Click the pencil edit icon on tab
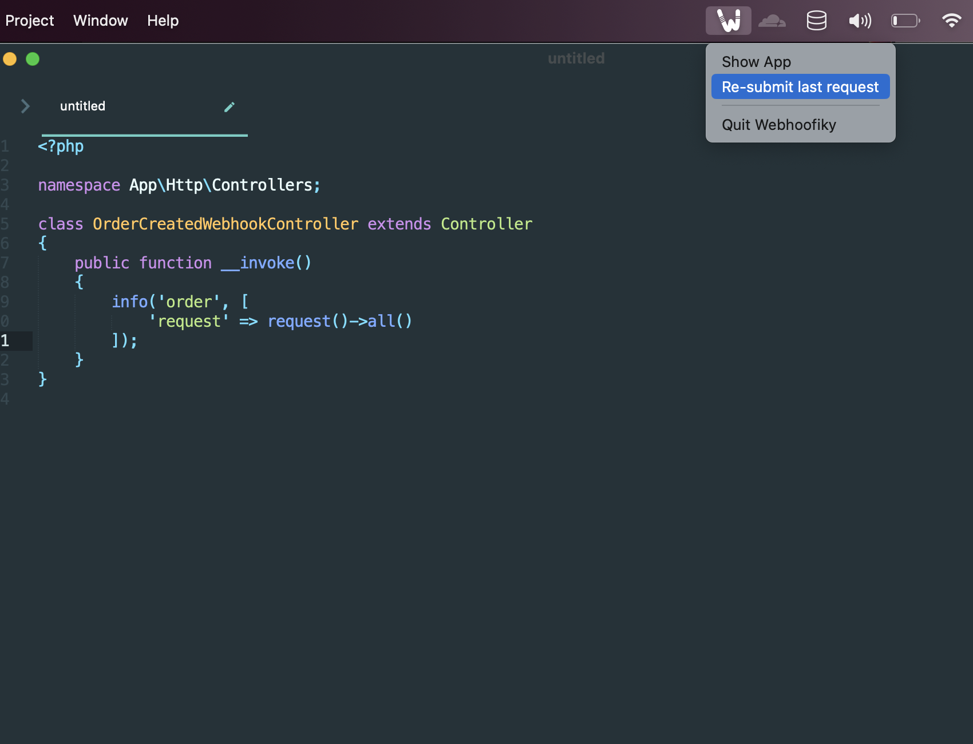 (230, 107)
